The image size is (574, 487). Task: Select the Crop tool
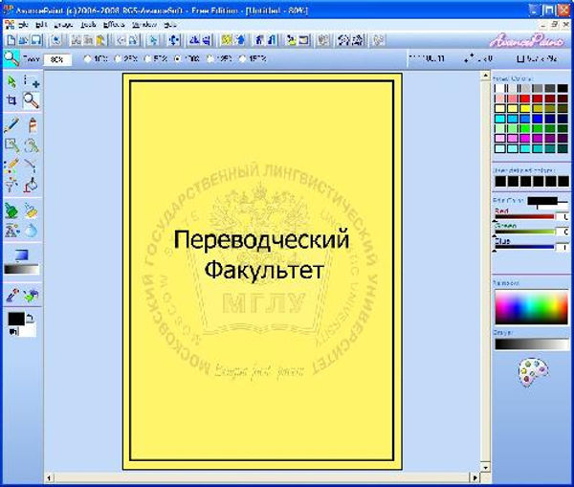(11, 100)
